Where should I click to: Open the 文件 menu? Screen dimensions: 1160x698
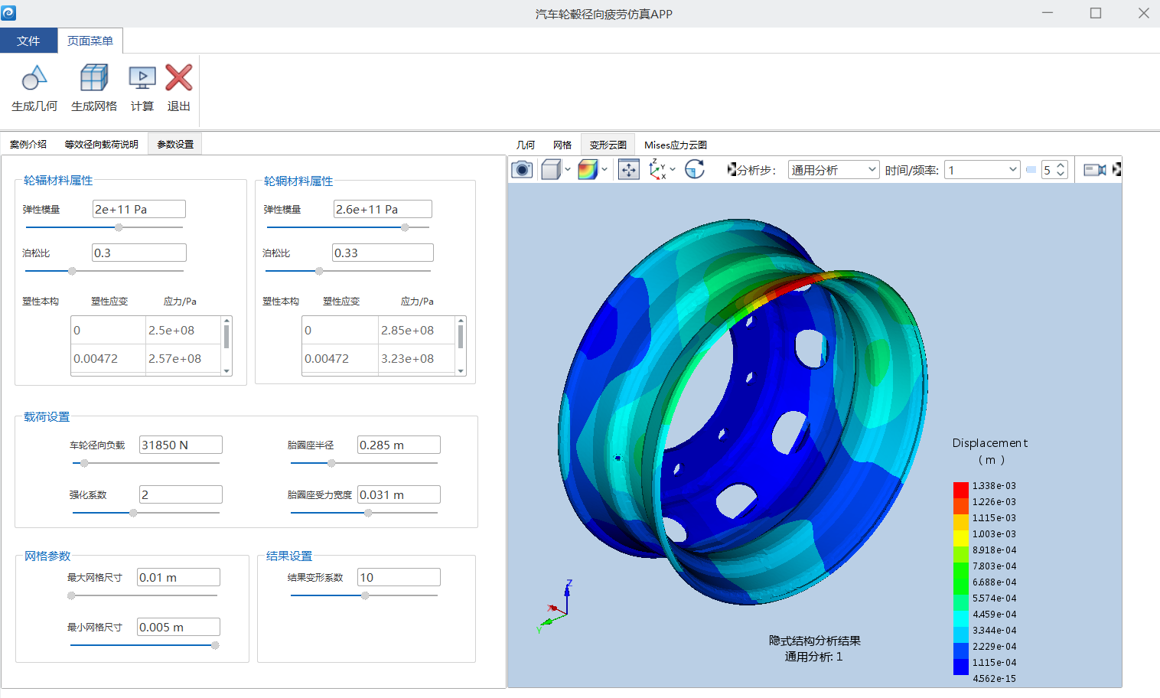[x=28, y=41]
